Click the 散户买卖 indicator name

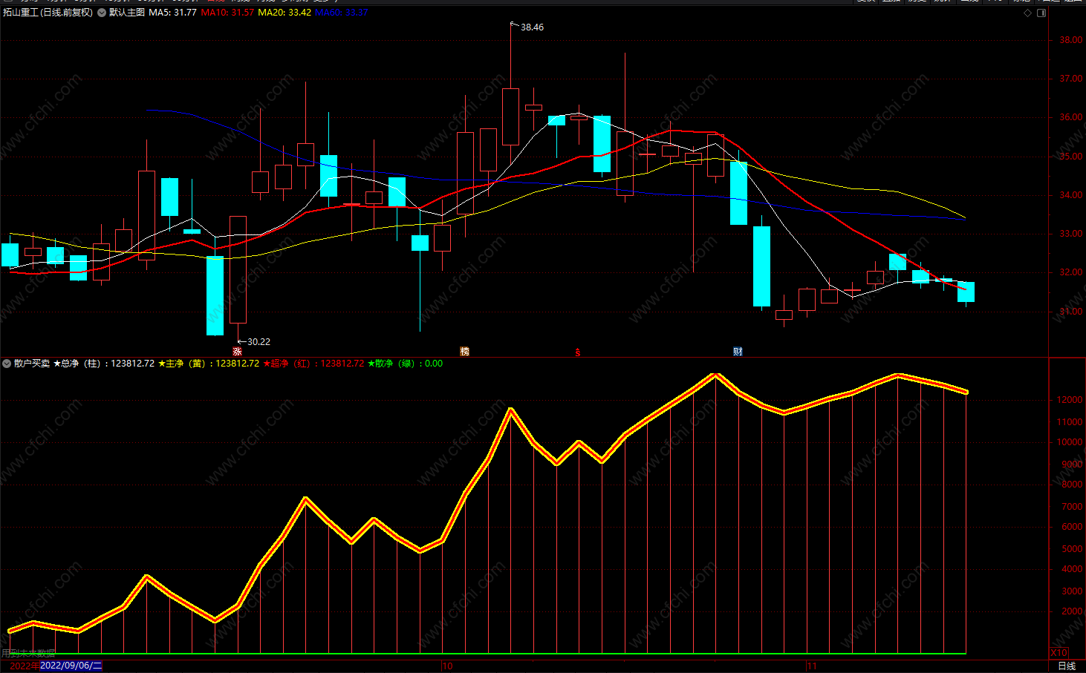(32, 364)
